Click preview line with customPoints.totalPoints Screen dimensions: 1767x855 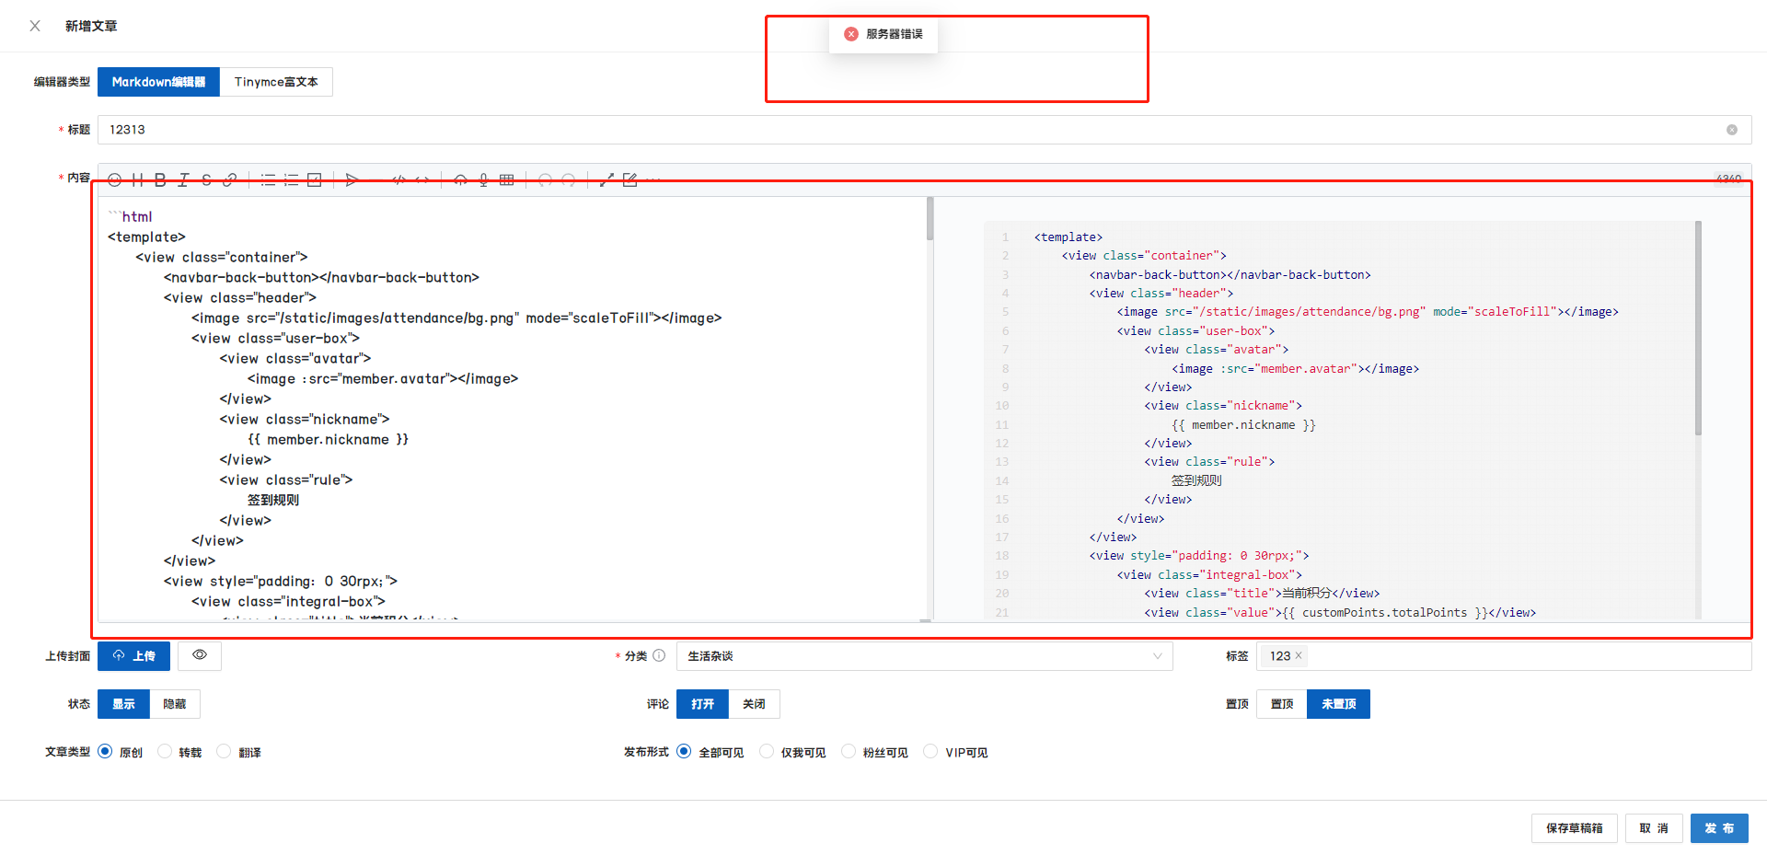pos(1340,612)
